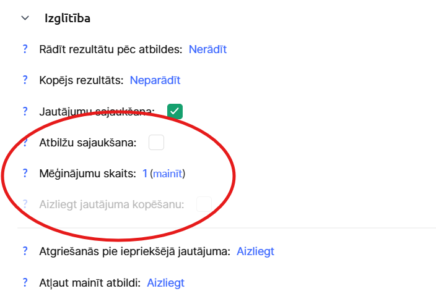
Task: Show help for Atgriešanās pie iepriekšējā jautājuma
Action: coord(25,251)
